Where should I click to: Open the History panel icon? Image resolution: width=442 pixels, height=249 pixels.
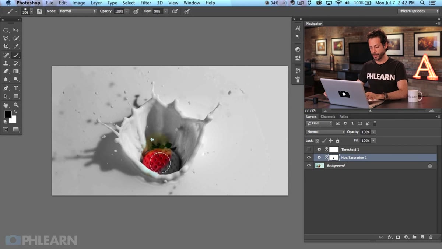(298, 70)
